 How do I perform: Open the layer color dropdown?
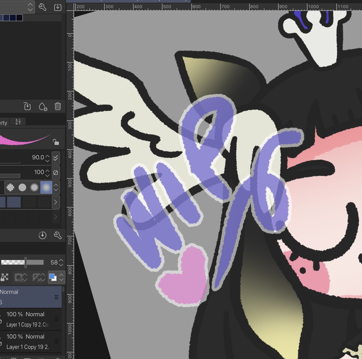(61, 278)
